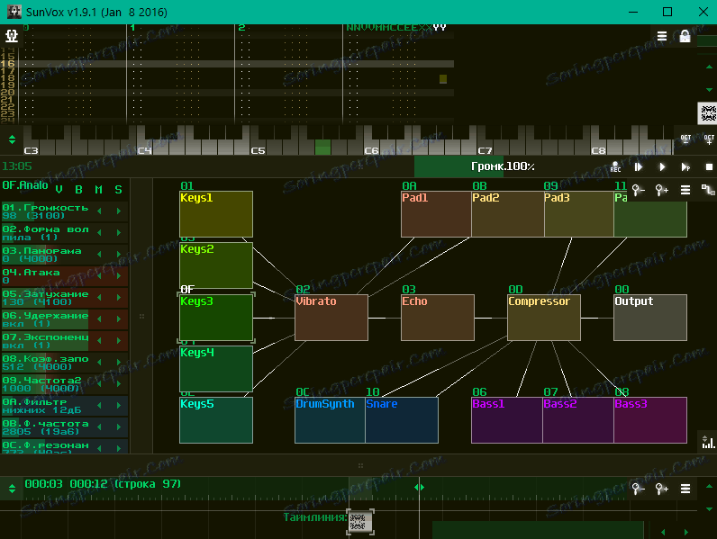This screenshot has width=717, height=539.
Task: Select the Output module
Action: click(649, 318)
